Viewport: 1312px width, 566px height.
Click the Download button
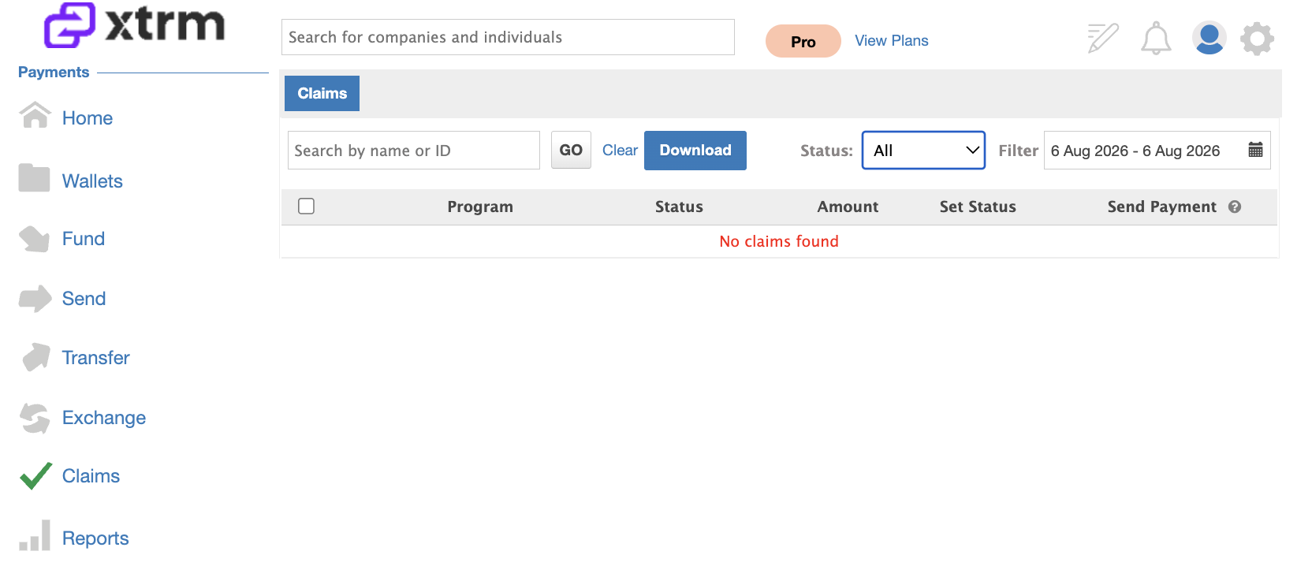point(695,150)
